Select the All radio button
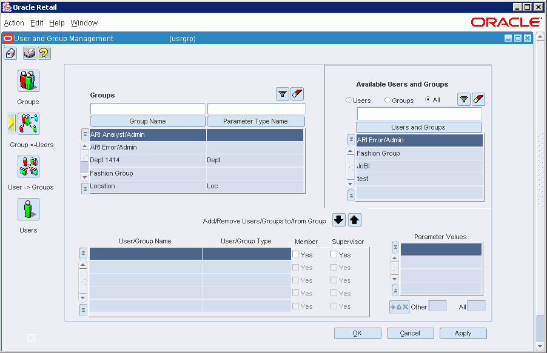 [428, 99]
